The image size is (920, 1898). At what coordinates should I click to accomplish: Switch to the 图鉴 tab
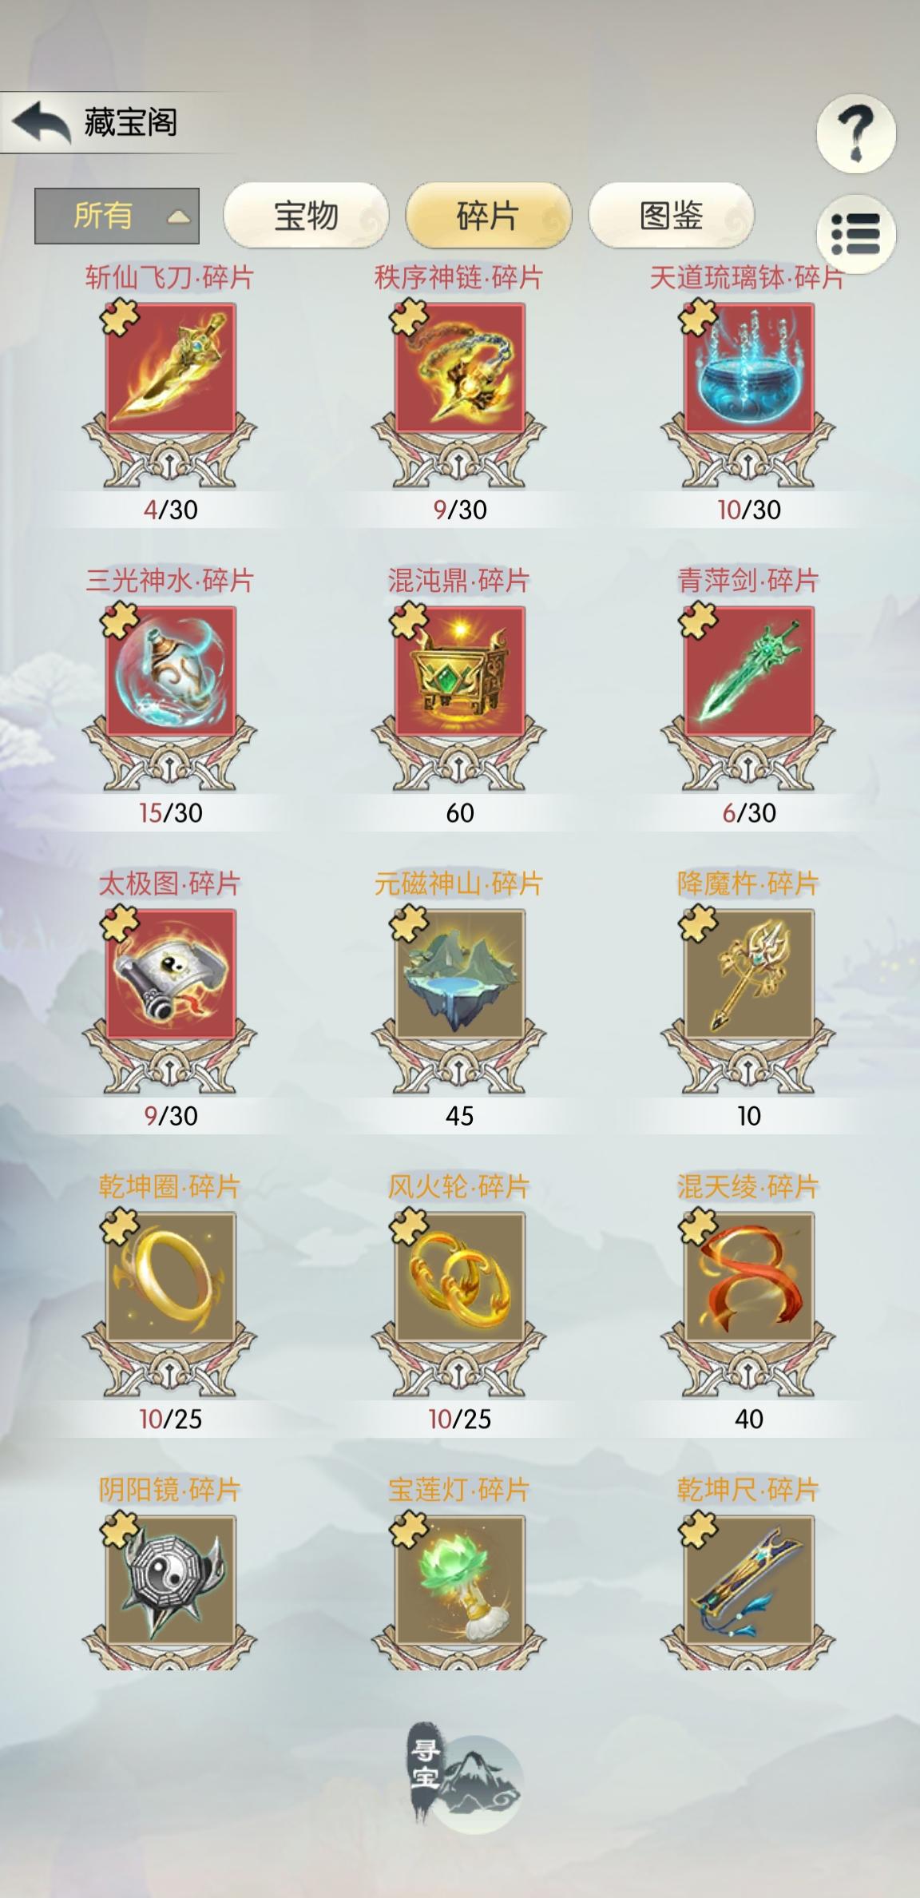(x=671, y=216)
